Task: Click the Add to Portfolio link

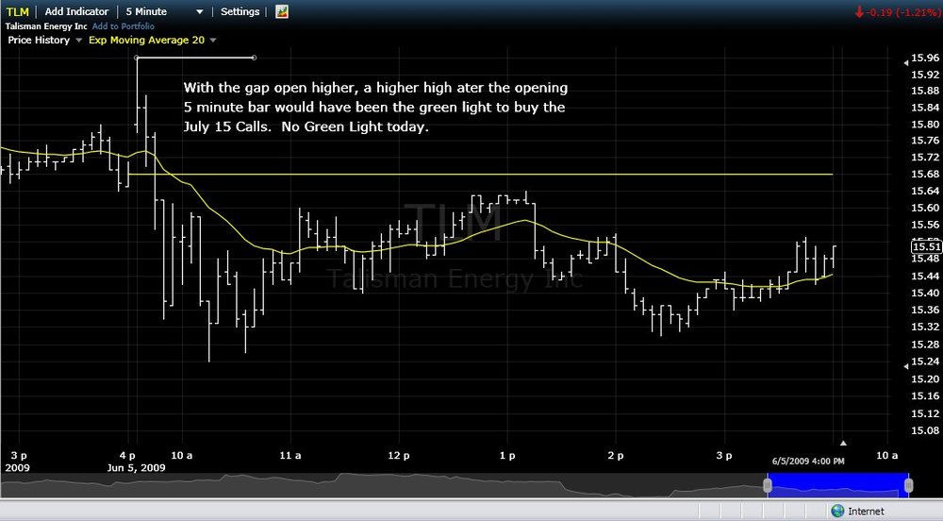Action: [124, 25]
